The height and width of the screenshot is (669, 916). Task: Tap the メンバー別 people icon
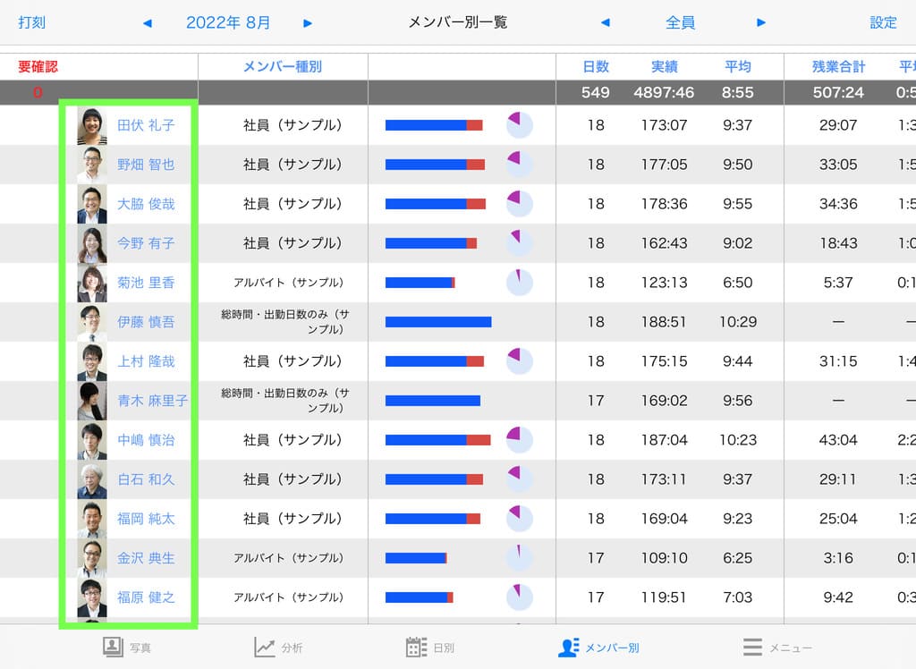568,647
